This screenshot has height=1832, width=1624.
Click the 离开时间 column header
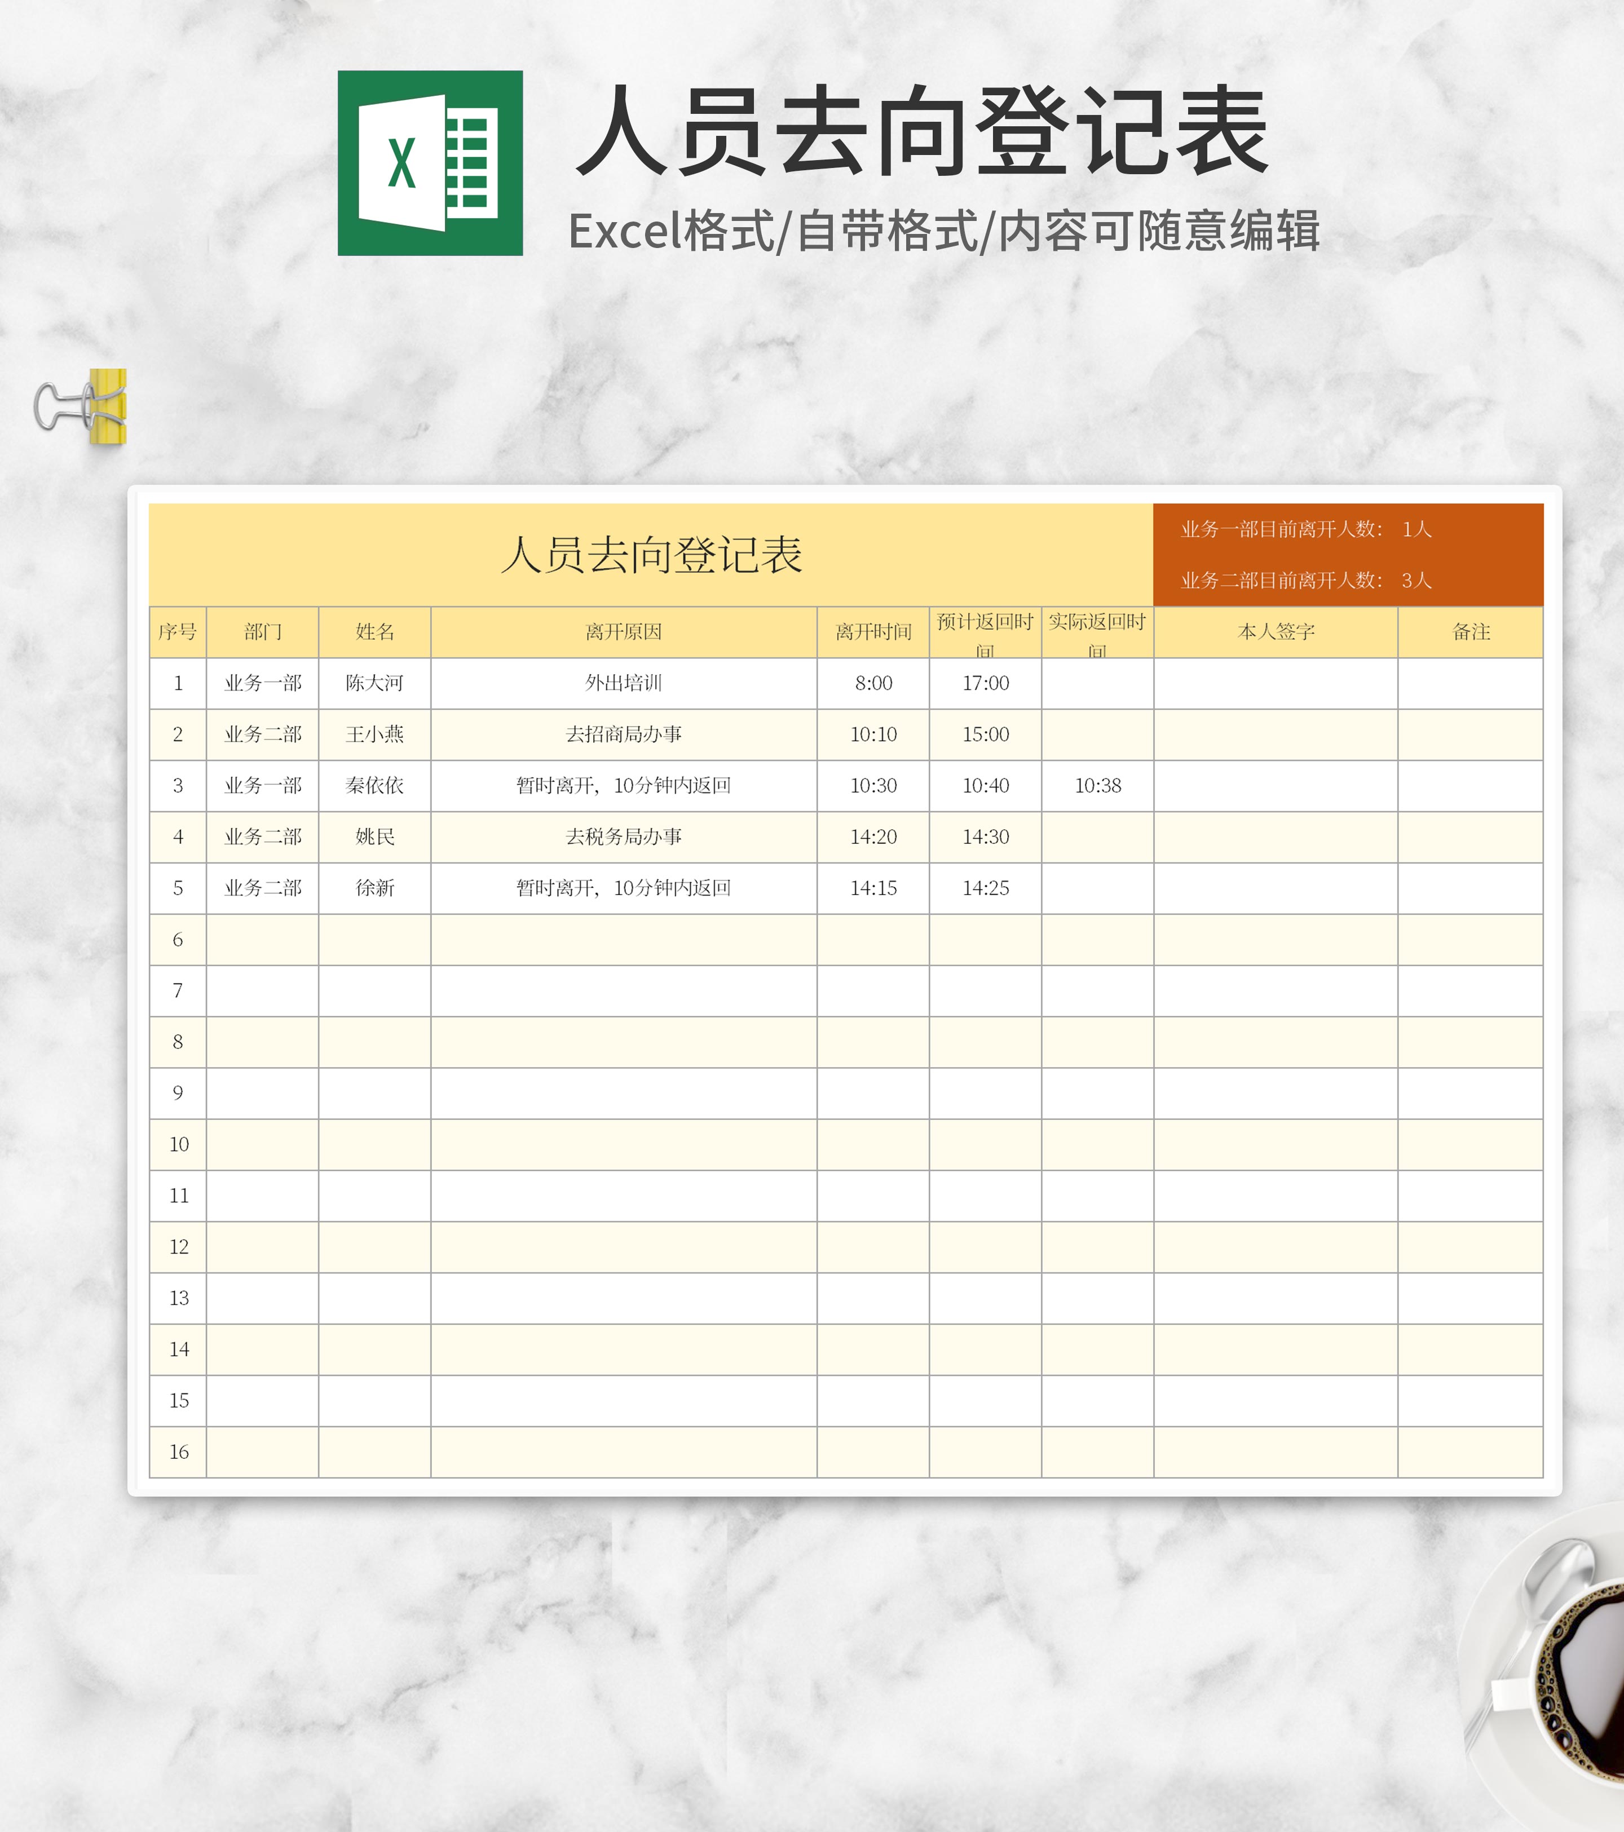point(872,632)
